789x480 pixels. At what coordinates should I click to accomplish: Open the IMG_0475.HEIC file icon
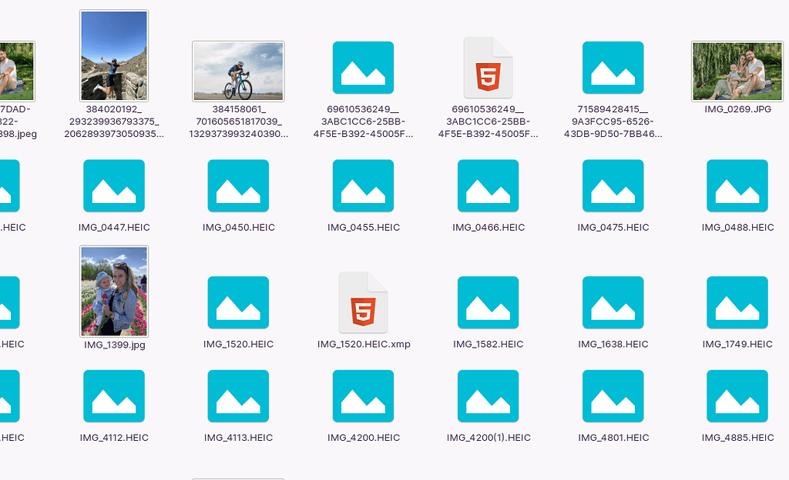pyautogui.click(x=613, y=185)
